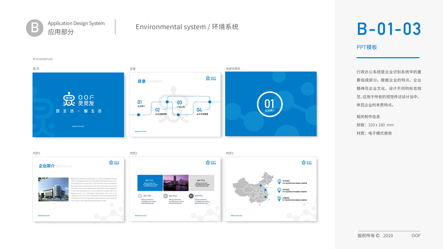
Task: Click the Environmental system / 环境系统 title
Action: [187, 27]
